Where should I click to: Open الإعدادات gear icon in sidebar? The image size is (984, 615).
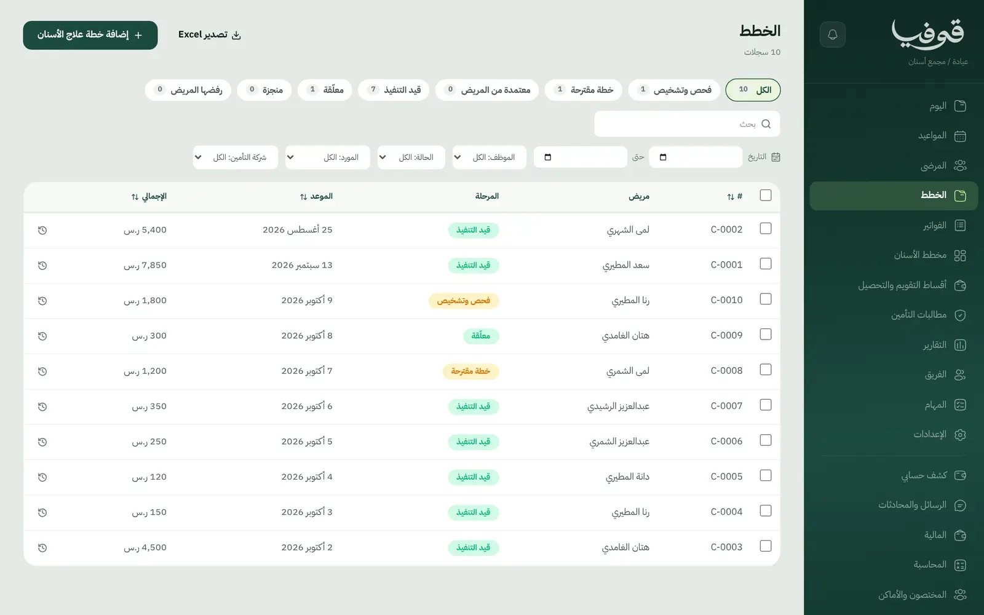[x=960, y=435]
